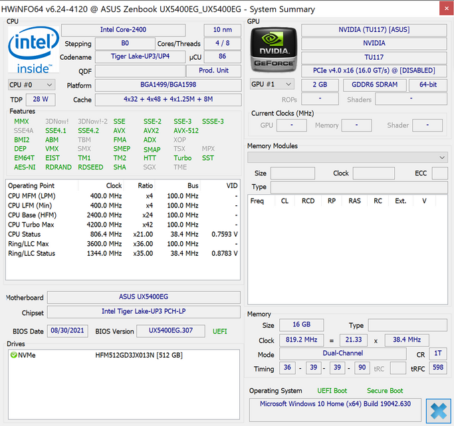This screenshot has height=426, width=454.
Task: Click the Intel inside logo
Action: click(x=34, y=49)
